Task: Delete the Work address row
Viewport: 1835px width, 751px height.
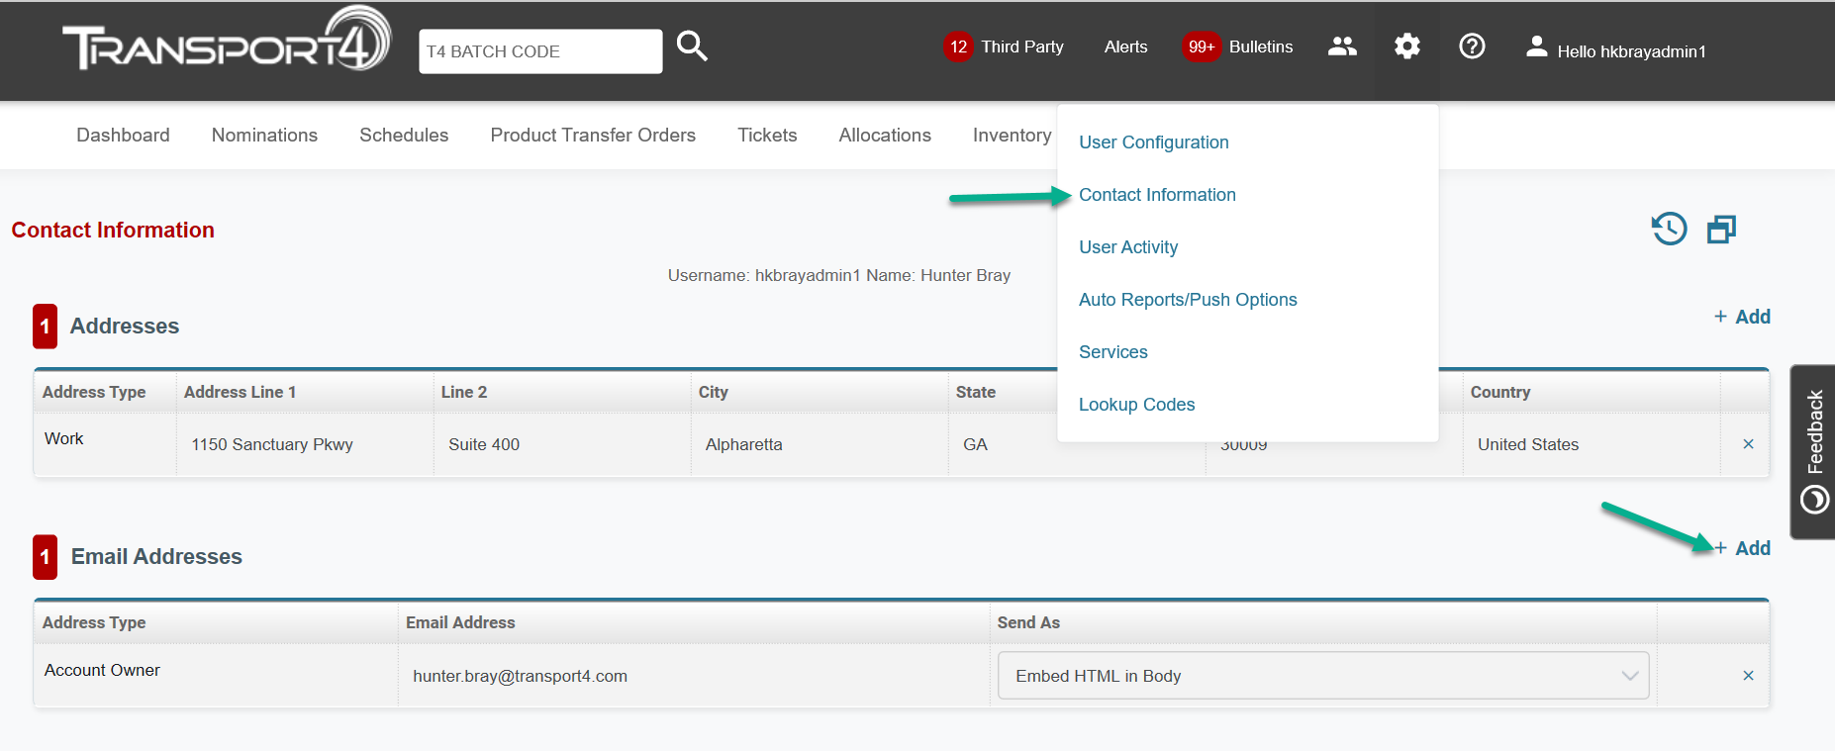Action: (1748, 444)
